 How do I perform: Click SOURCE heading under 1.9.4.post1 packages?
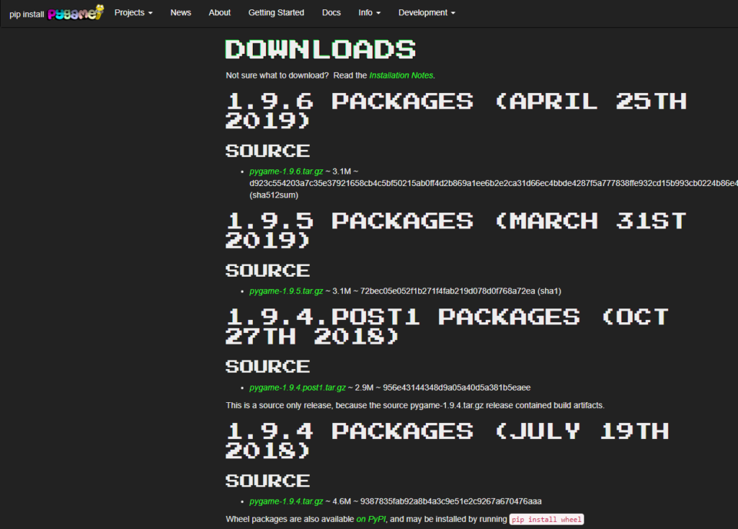[268, 367]
